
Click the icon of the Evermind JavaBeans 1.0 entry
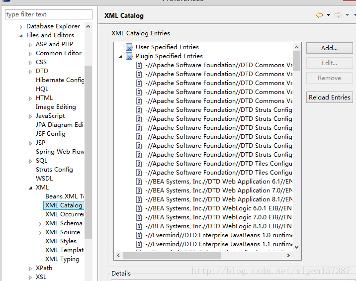[x=139, y=235]
